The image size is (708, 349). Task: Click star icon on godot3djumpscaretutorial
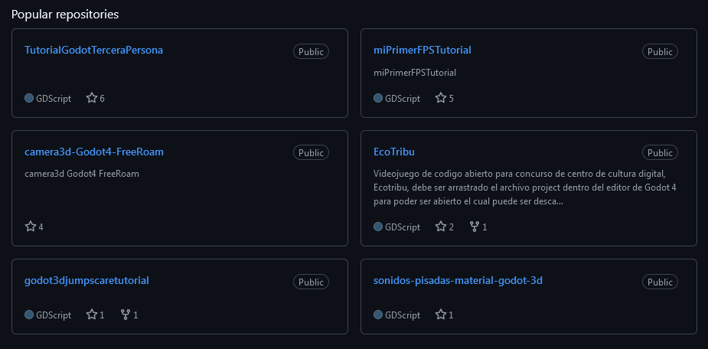pyautogui.click(x=92, y=315)
